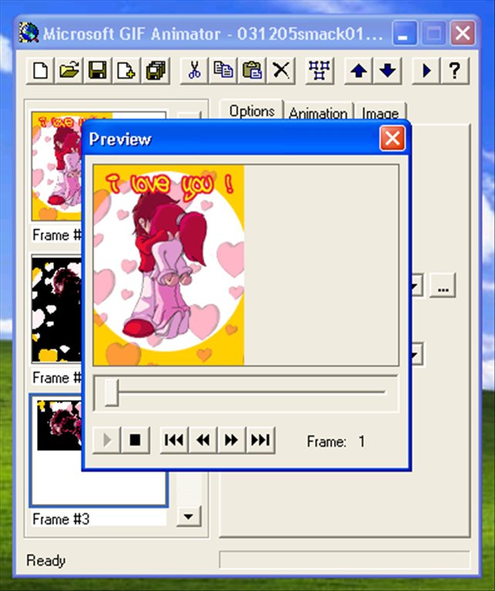Screen dimensions: 495x591
Task: Move frame down with the down arrow
Action: coord(388,70)
